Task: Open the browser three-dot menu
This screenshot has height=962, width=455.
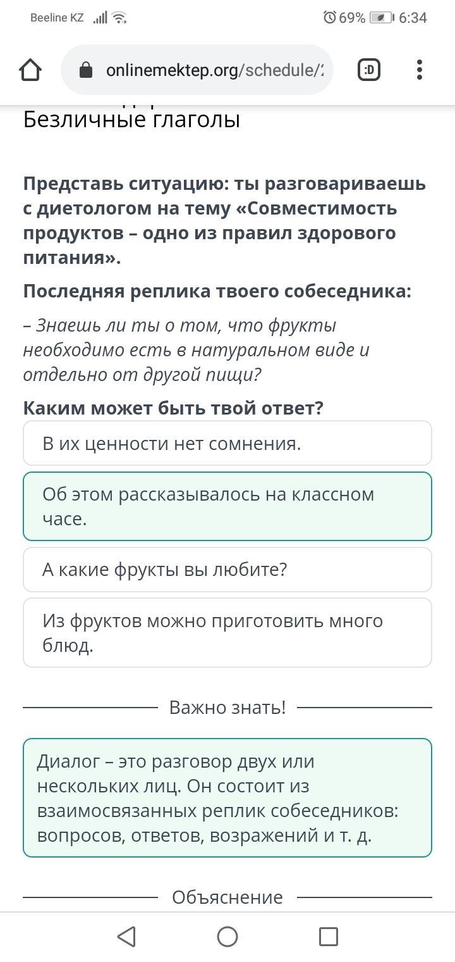Action: coord(420,70)
